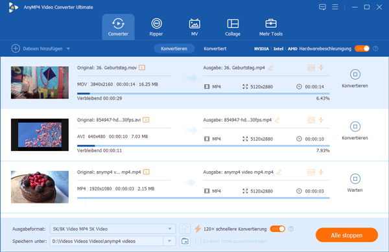Click Verbleibend 00:00:11 text
This screenshot has width=389, height=252.
(99, 150)
